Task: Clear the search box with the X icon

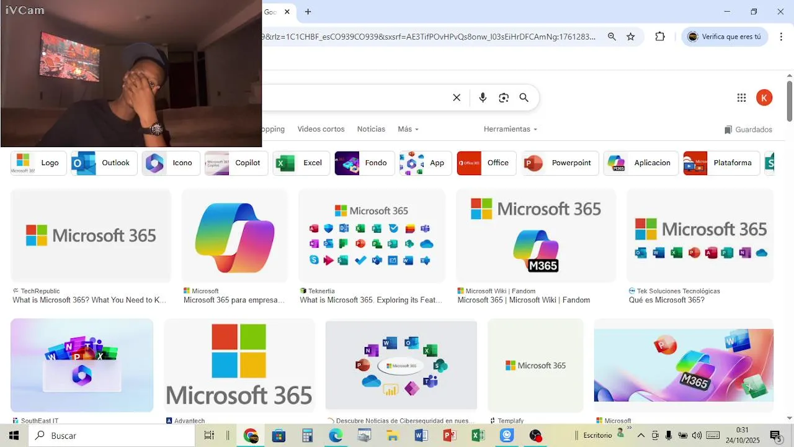Action: point(457,97)
